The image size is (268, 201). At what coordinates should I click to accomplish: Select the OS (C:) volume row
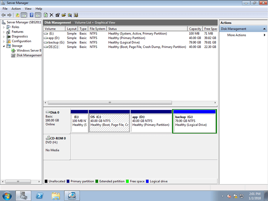tap(130, 47)
